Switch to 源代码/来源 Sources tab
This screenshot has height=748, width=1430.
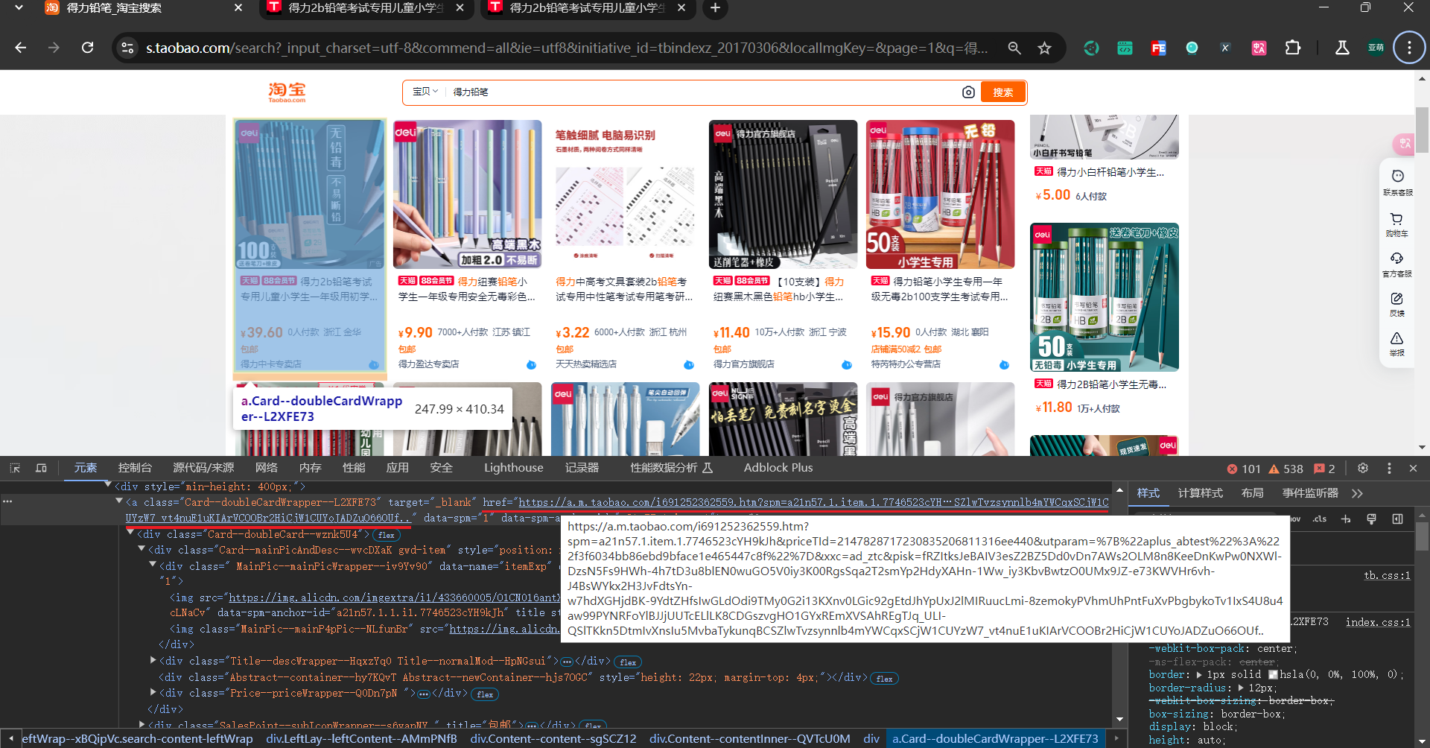pyautogui.click(x=203, y=468)
